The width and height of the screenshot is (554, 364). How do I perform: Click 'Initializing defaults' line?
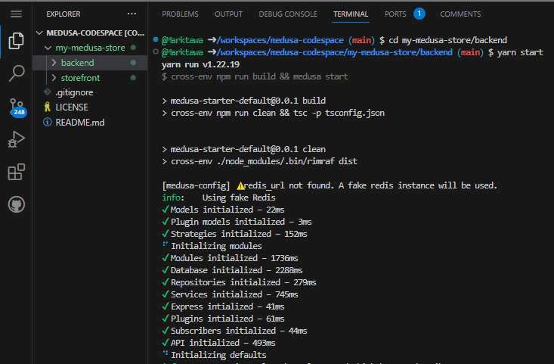(214, 355)
